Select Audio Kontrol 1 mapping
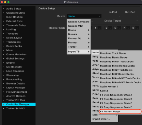This screenshot has height=125, width=142. coord(109,86)
